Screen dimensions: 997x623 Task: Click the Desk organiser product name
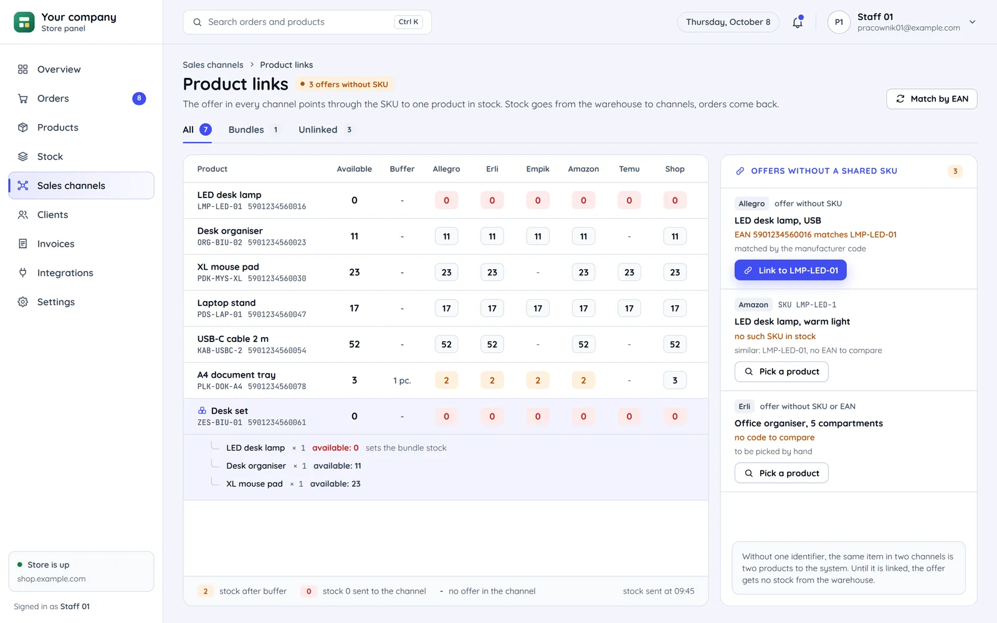(x=230, y=231)
